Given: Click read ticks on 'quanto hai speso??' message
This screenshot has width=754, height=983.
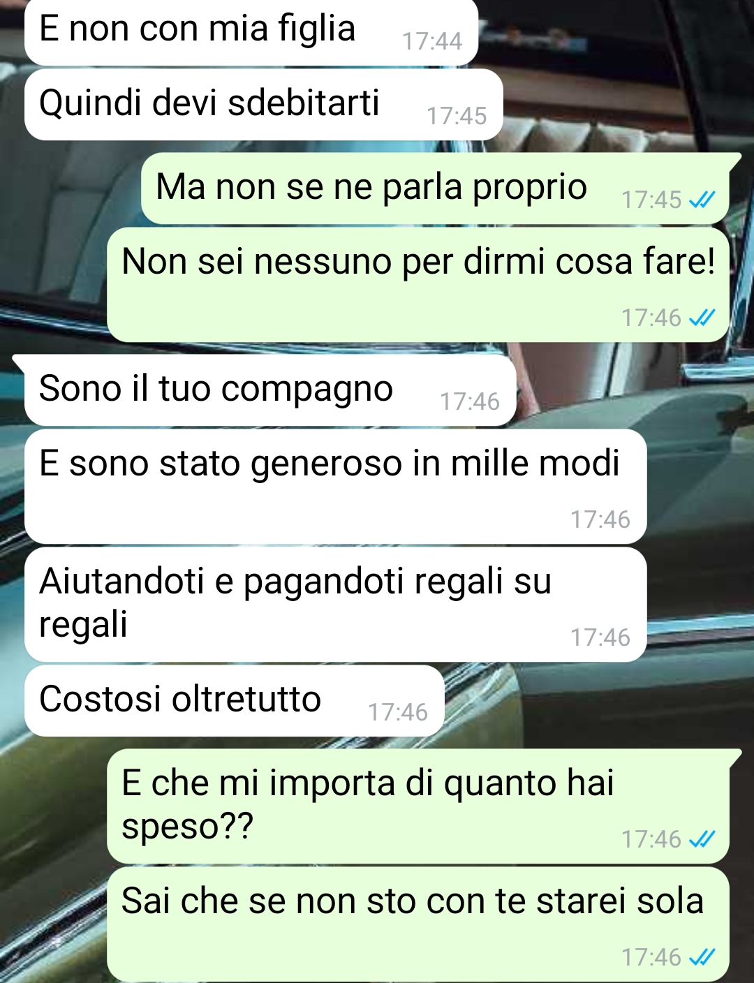Looking at the screenshot, I should click(x=702, y=840).
